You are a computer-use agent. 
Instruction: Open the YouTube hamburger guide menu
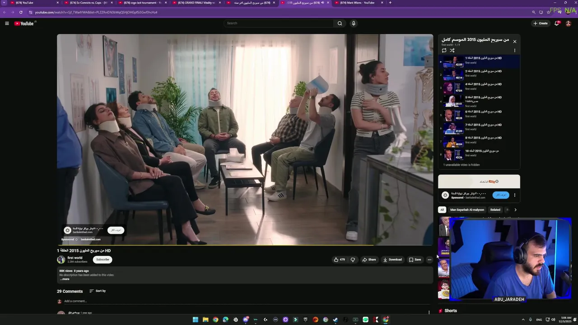pos(7,23)
